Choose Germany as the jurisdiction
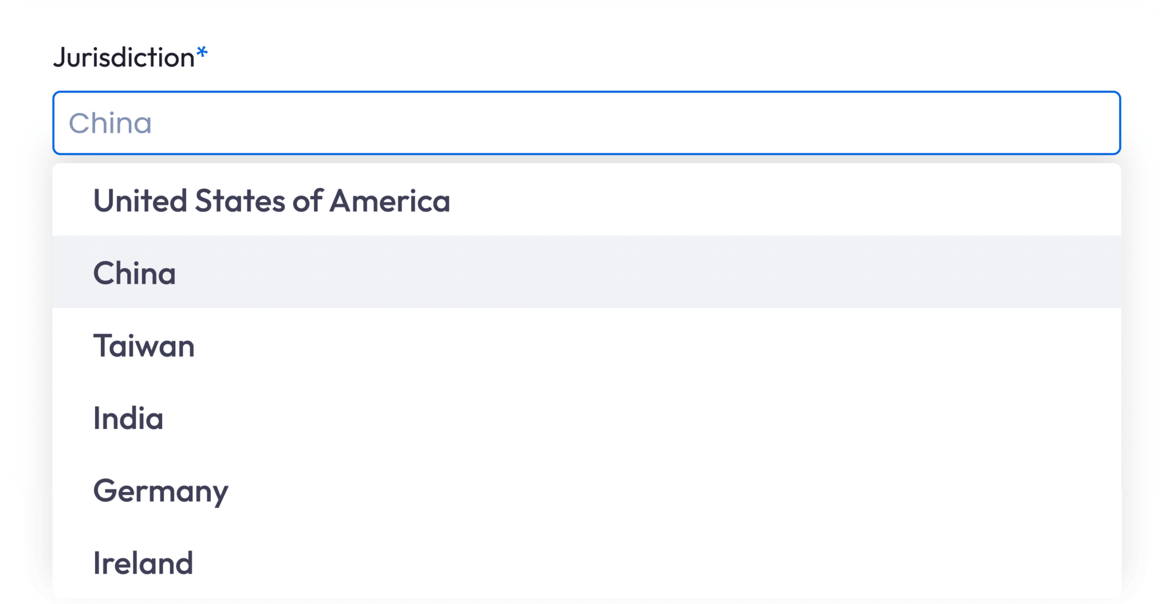Viewport: 1173px width, 604px height. click(x=160, y=491)
